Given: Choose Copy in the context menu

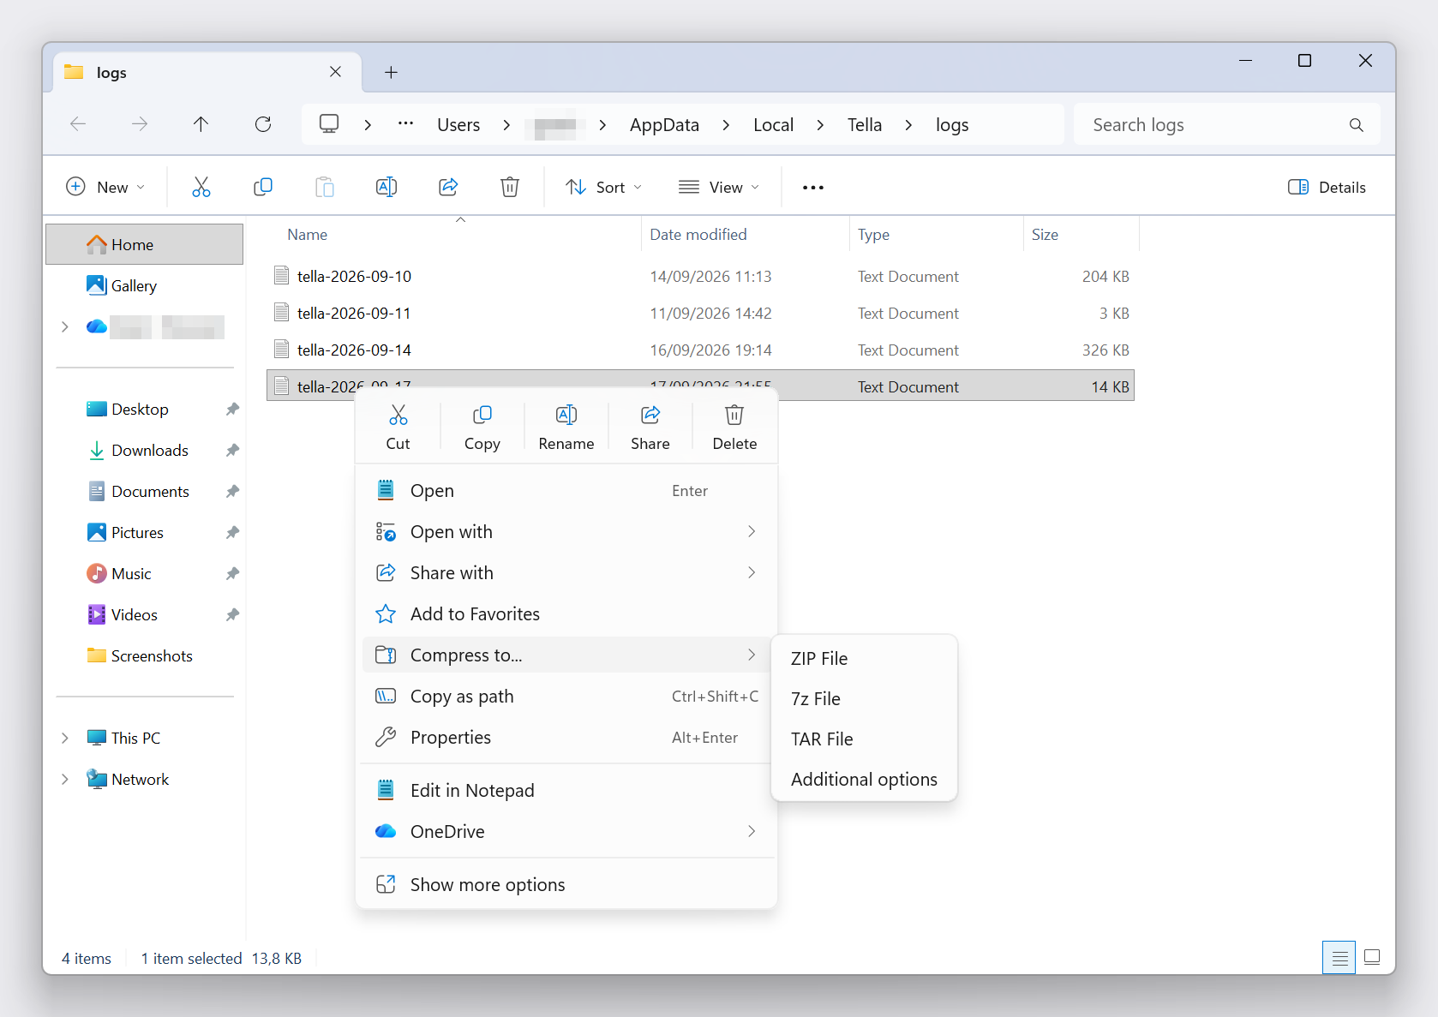Looking at the screenshot, I should point(482,427).
